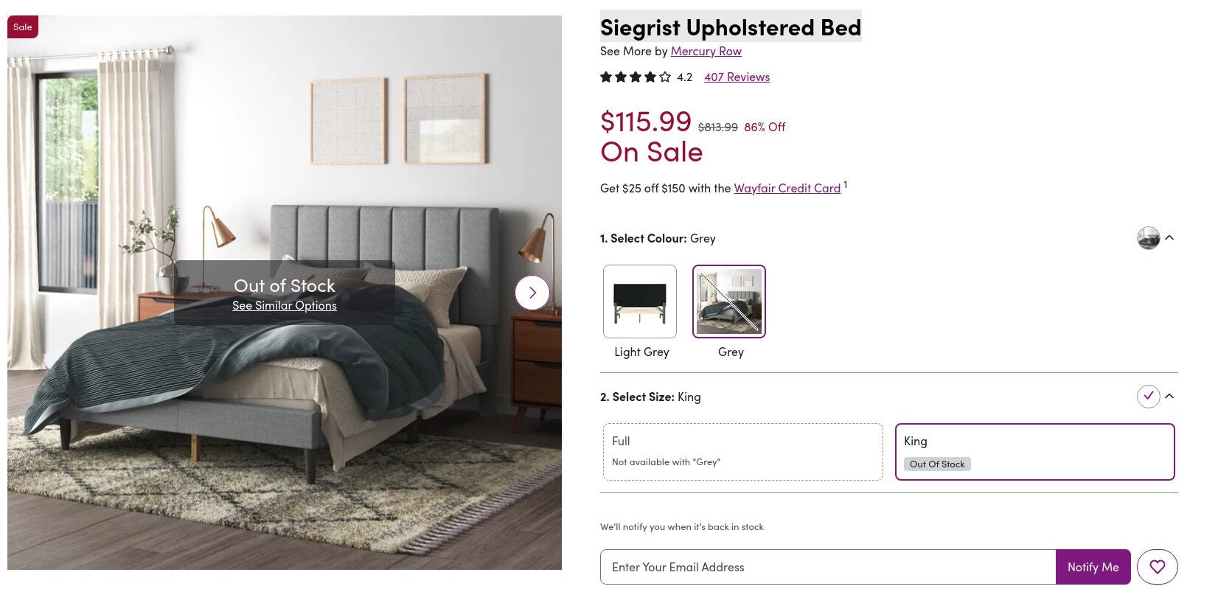Select the King size option
Screen dimensions: 1218x589
(x=1034, y=451)
